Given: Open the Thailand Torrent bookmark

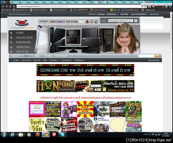Looking at the screenshot, I should click(x=99, y=10).
